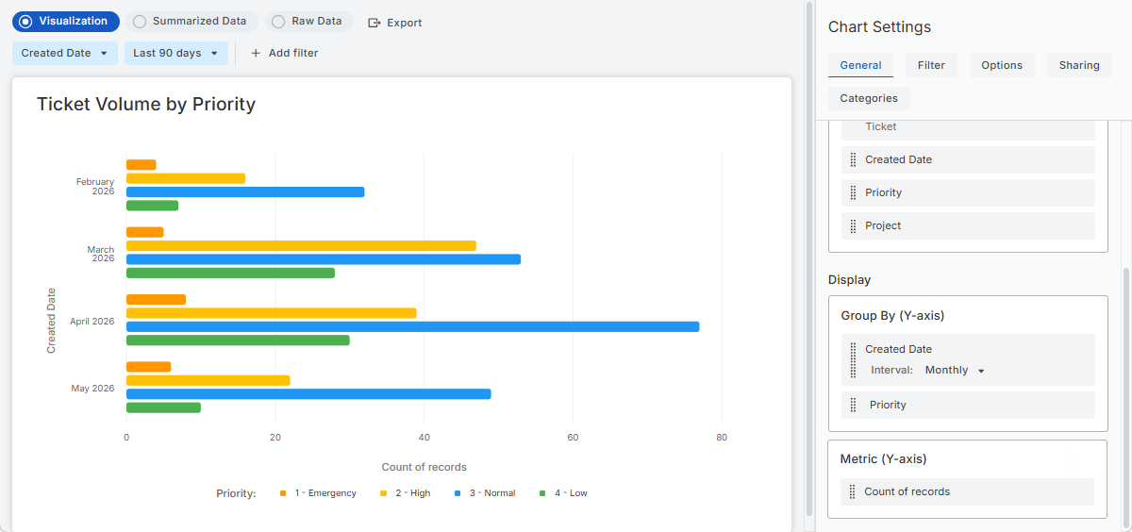1132x532 pixels.
Task: Click the Export icon button
Action: click(x=375, y=23)
